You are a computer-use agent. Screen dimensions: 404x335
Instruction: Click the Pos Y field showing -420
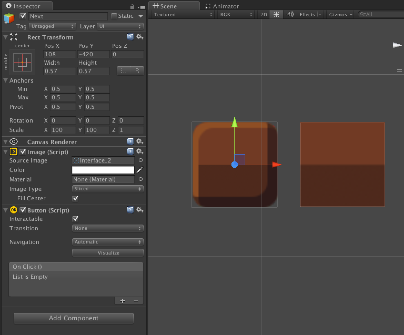coord(93,54)
